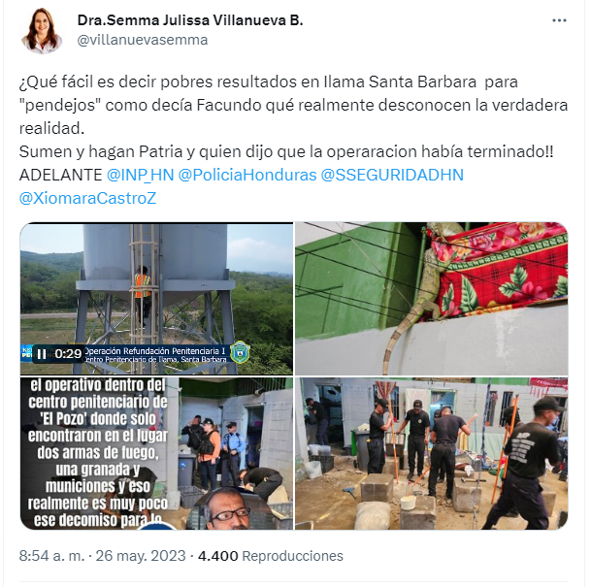Click the profile avatar photo
Screen dimensions: 591x587
point(42,31)
